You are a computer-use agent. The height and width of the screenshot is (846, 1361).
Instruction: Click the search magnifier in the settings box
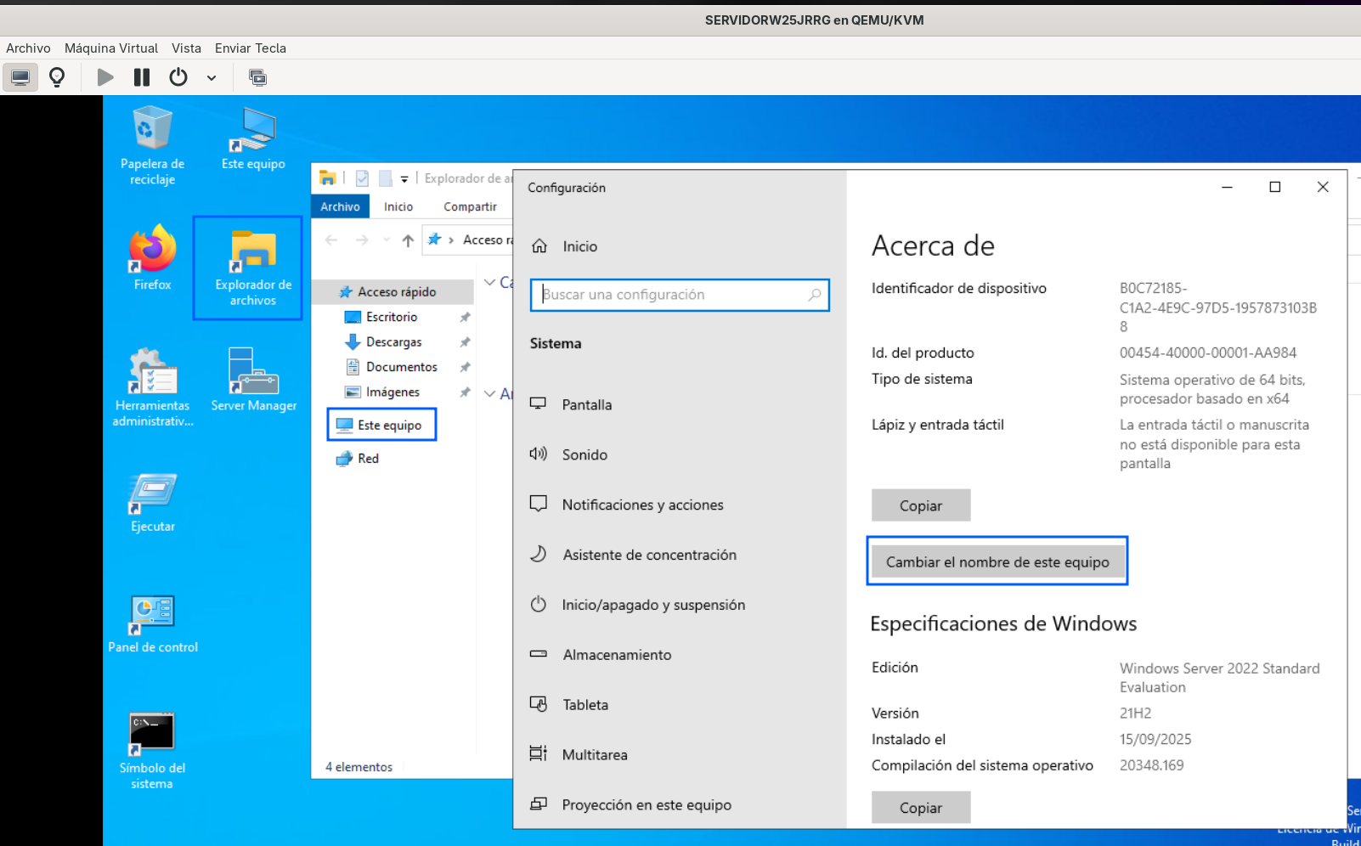click(x=815, y=295)
